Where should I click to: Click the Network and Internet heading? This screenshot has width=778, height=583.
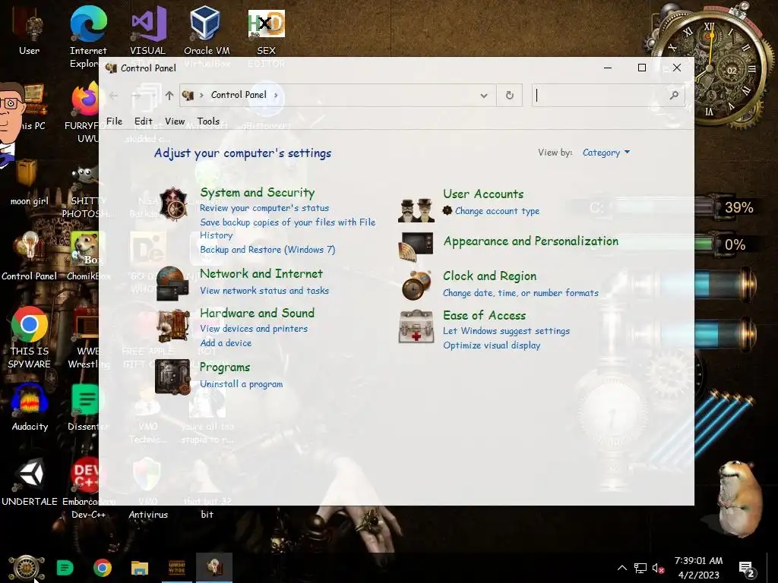261,273
